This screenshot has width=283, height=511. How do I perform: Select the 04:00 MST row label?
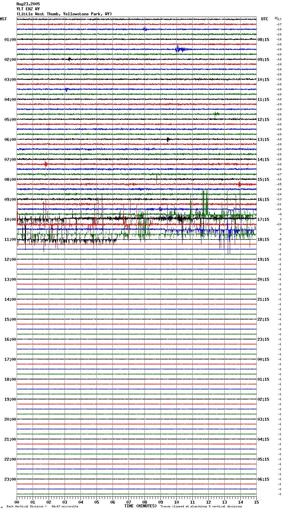click(10, 100)
